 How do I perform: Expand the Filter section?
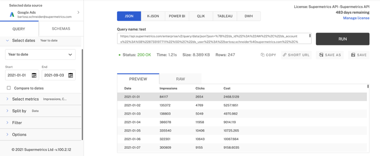coord(7,123)
